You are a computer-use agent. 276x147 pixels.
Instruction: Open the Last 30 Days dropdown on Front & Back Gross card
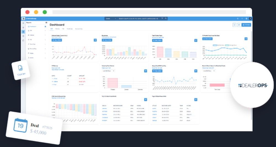209,71
